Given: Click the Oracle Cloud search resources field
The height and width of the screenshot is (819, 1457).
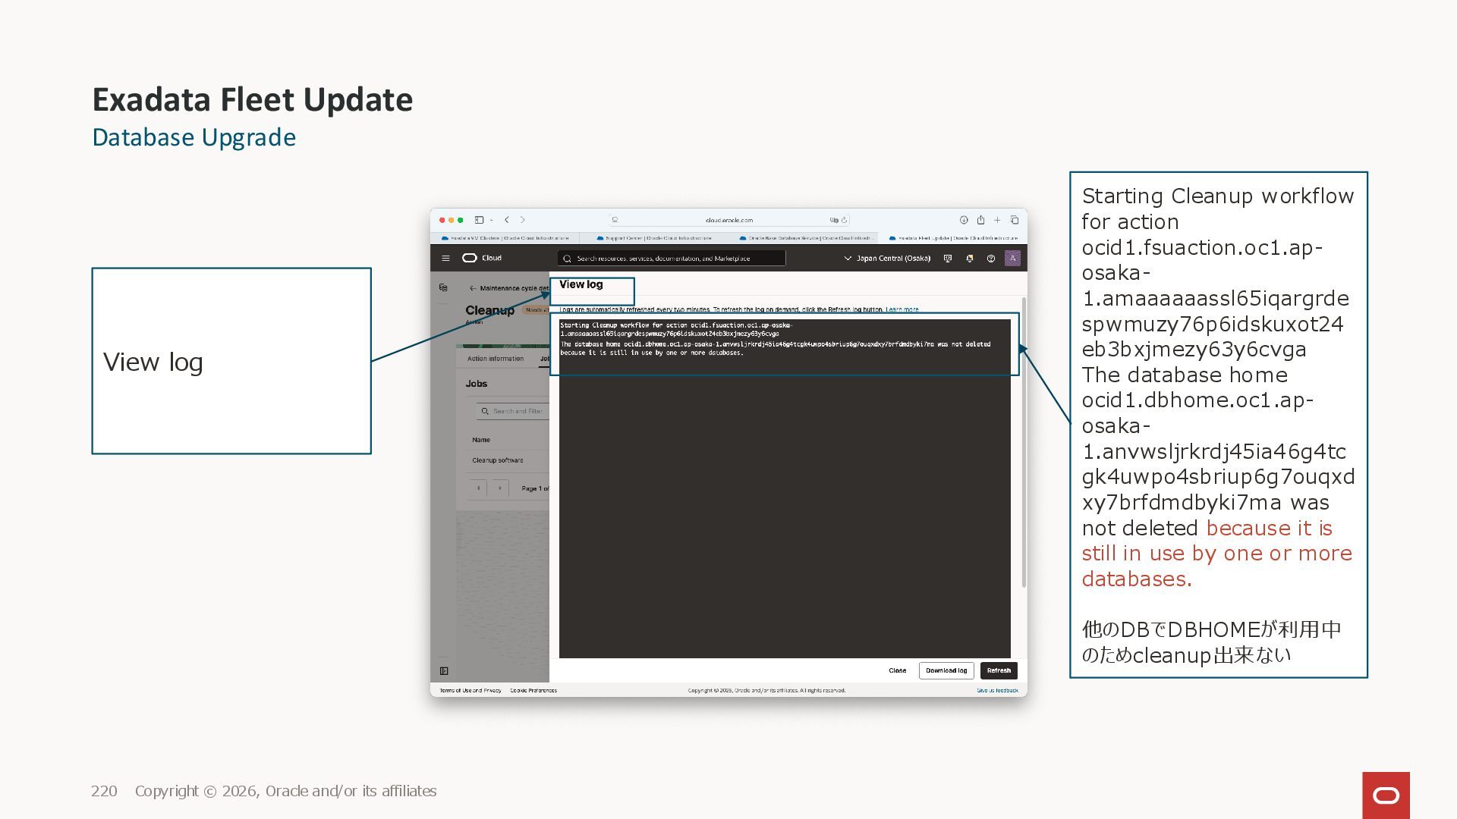Looking at the screenshot, I should pos(672,259).
